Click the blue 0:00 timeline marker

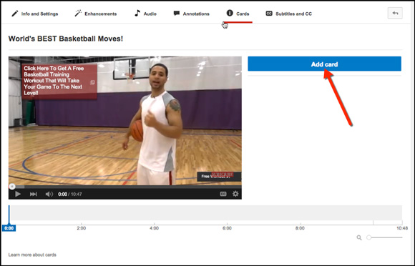9,228
